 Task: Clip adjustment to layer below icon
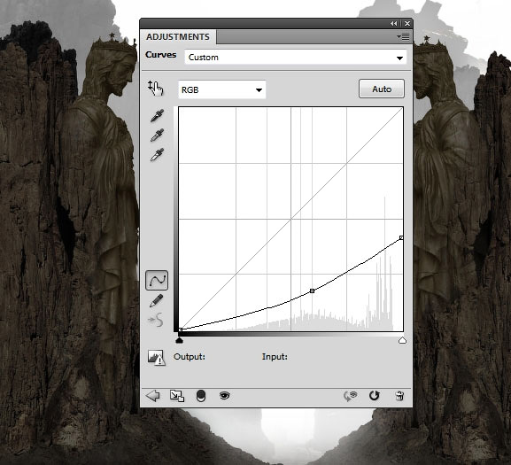[x=201, y=396]
